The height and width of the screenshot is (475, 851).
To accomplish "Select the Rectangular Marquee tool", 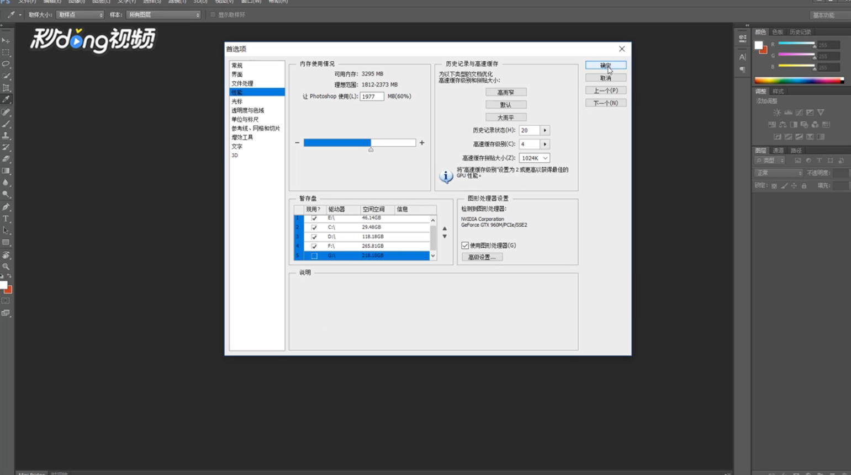I will (6, 52).
